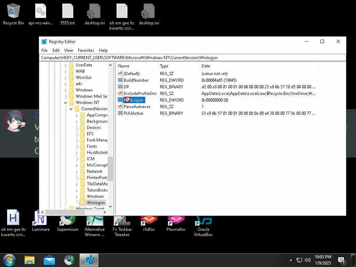Viewport: 356px width, 267px height.
Task: Open the volume speaker tray icon
Action: point(308,260)
